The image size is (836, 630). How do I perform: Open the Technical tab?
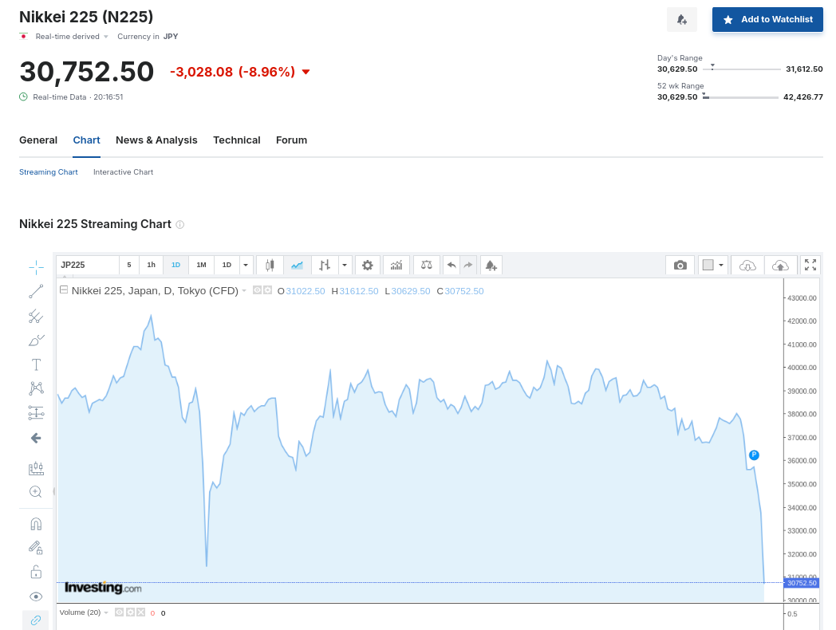[x=237, y=140]
